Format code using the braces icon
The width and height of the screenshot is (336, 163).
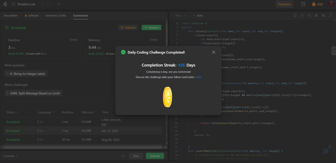click(x=302, y=15)
